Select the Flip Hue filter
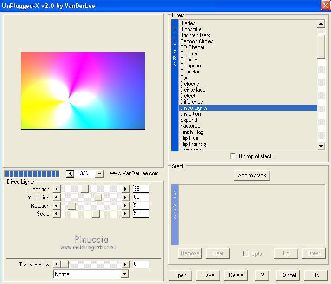This screenshot has height=284, width=331. pyautogui.click(x=248, y=138)
